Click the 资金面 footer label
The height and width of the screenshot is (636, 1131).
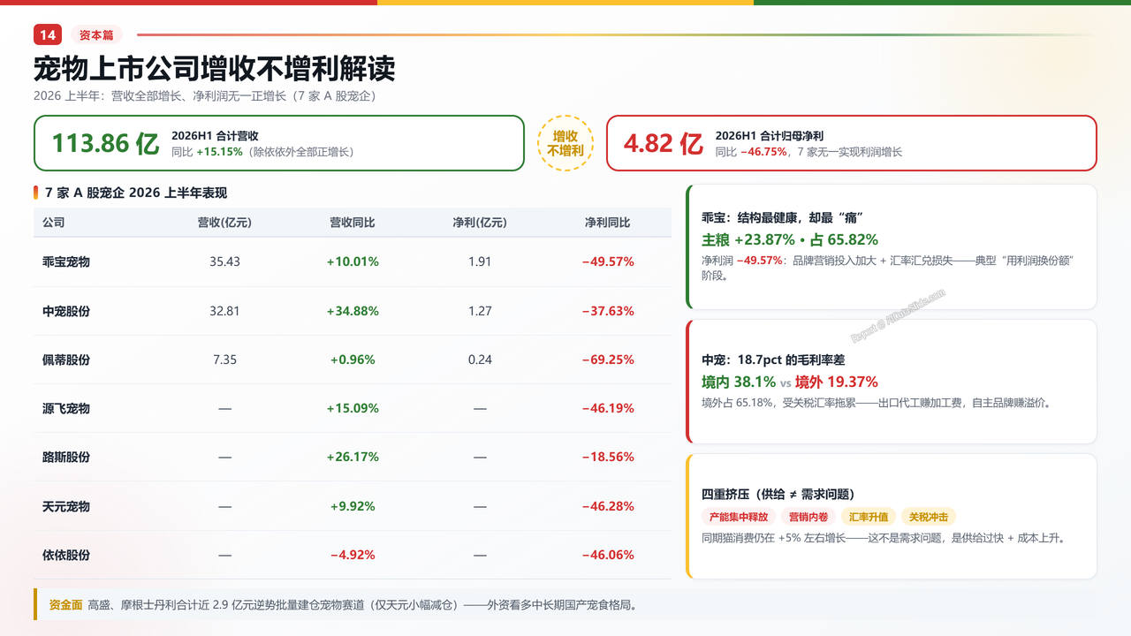coord(66,605)
